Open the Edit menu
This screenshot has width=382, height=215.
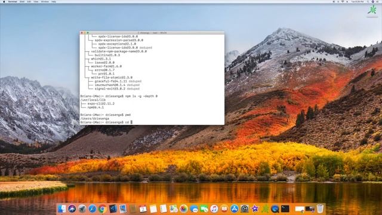(29, 1)
